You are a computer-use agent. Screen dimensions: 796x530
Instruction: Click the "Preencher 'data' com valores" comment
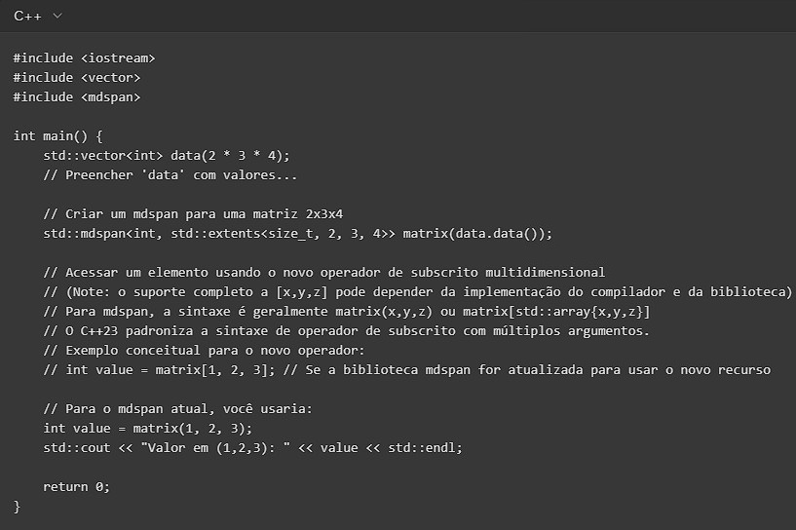click(x=171, y=174)
